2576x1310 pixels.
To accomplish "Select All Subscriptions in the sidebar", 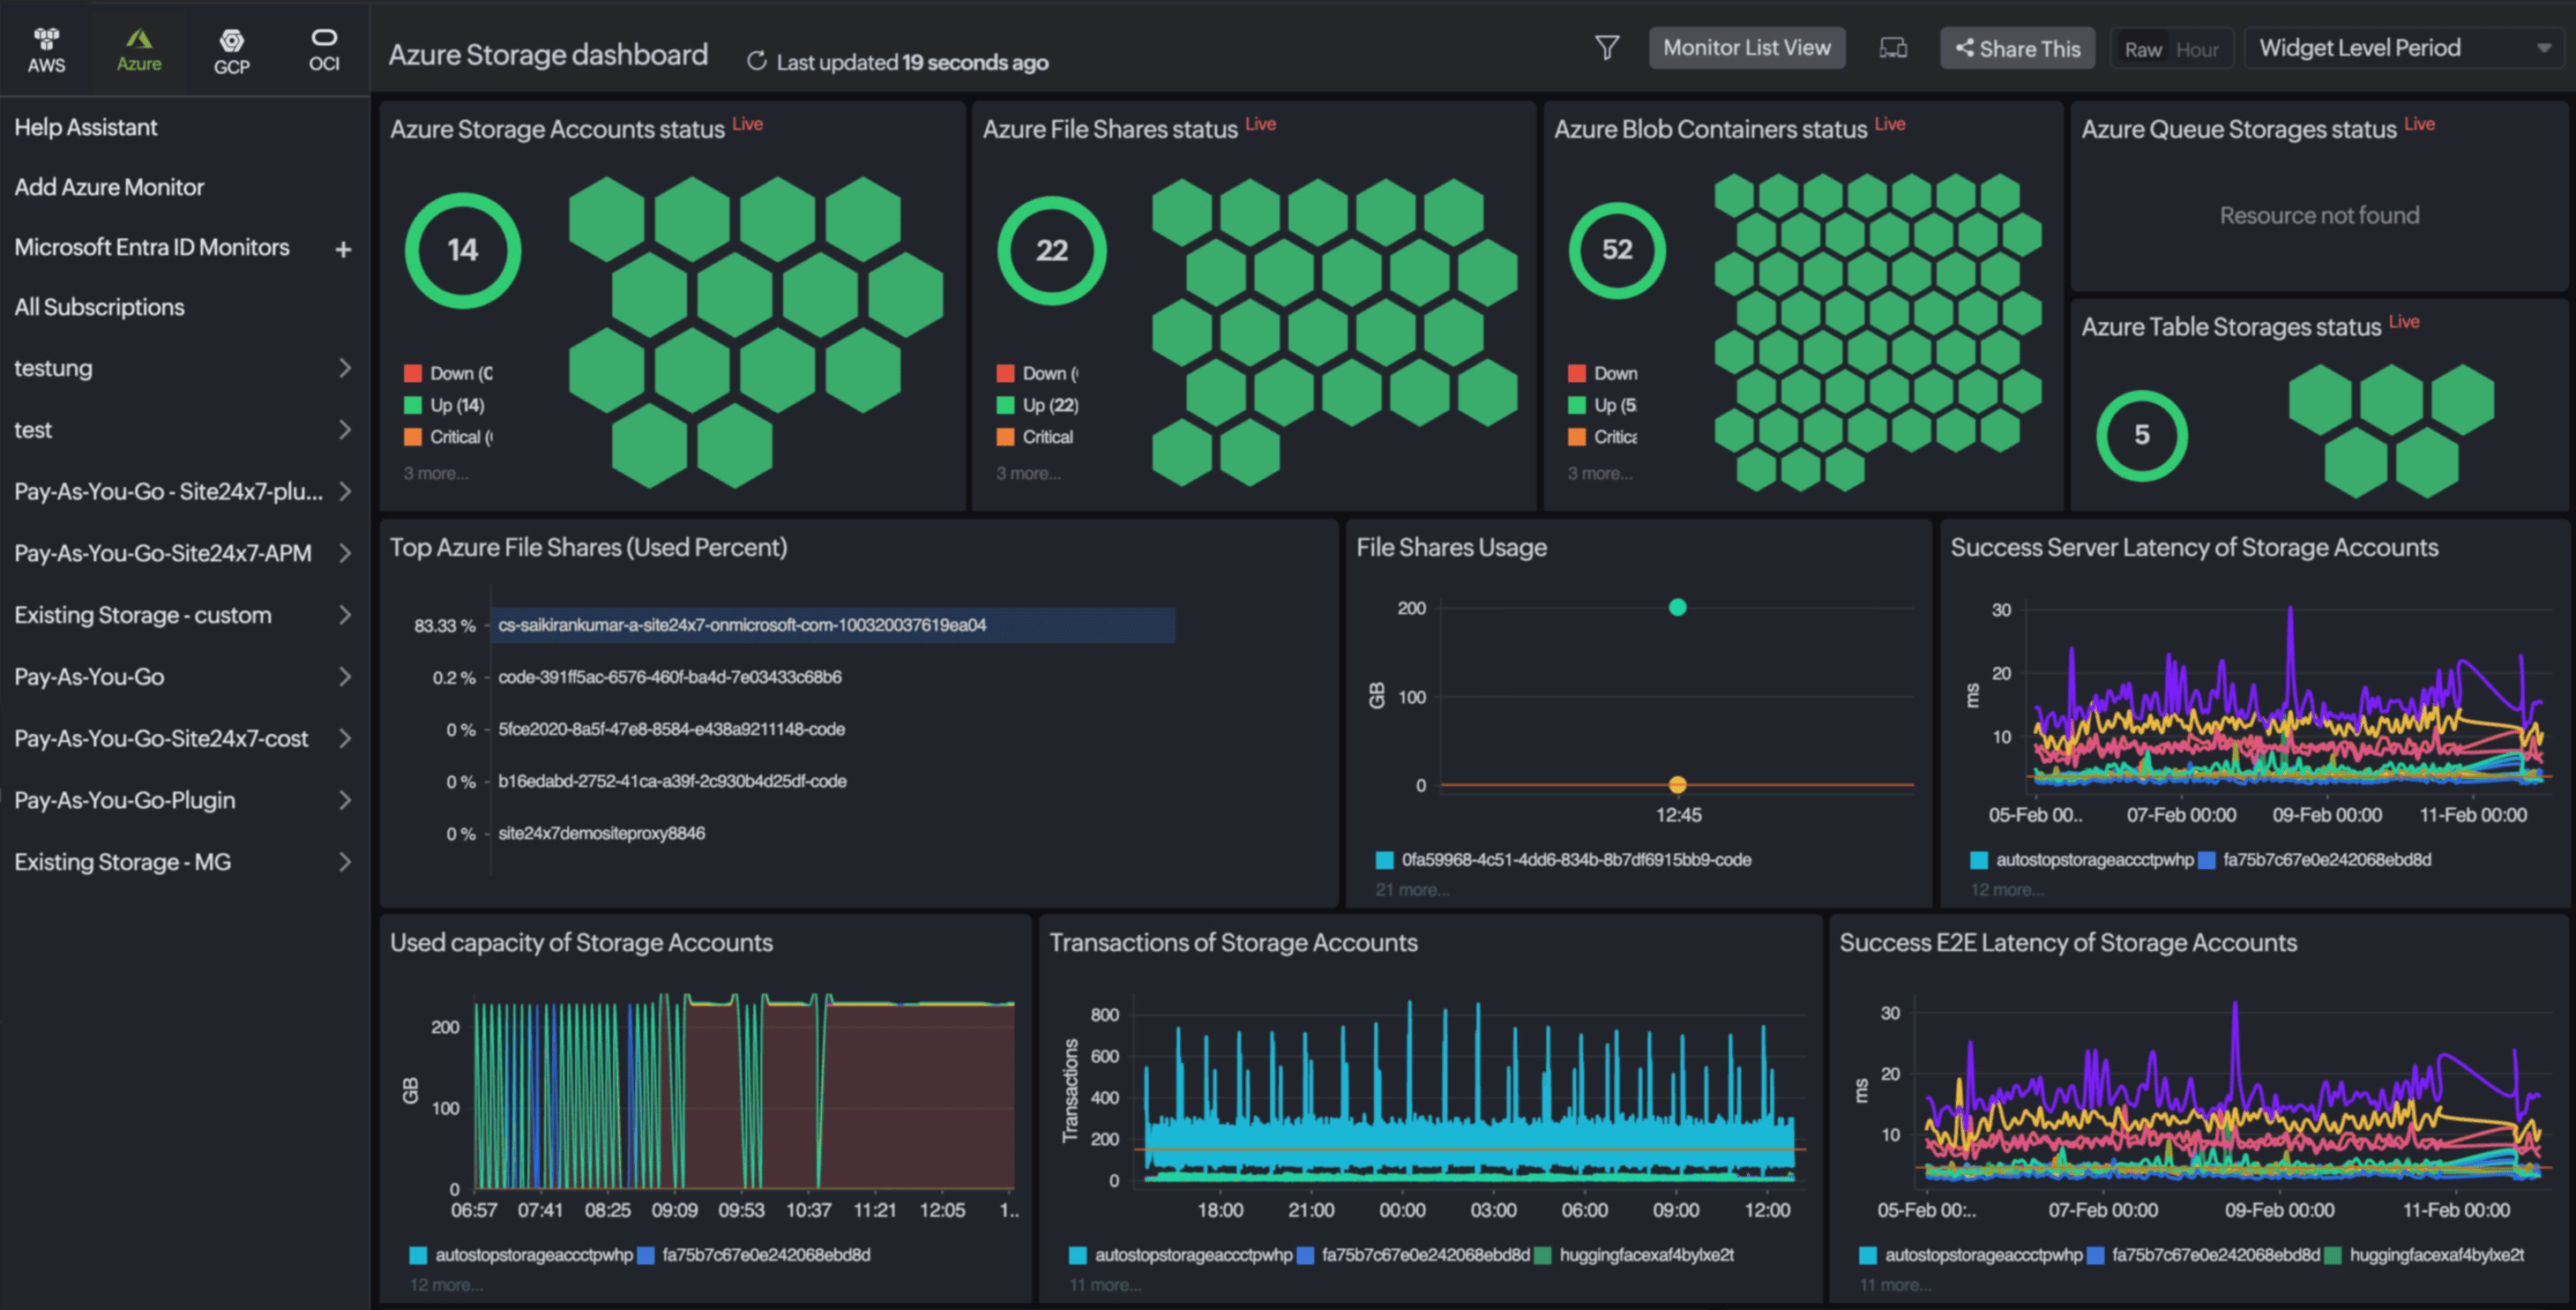I will point(99,307).
